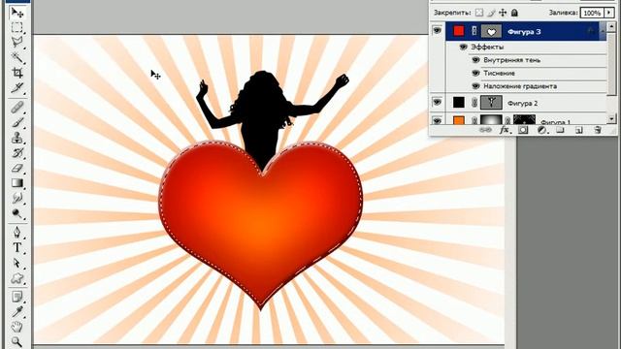Select the Фигура 1 gradient layer mask thumbnail
The height and width of the screenshot is (349, 621).
[491, 120]
